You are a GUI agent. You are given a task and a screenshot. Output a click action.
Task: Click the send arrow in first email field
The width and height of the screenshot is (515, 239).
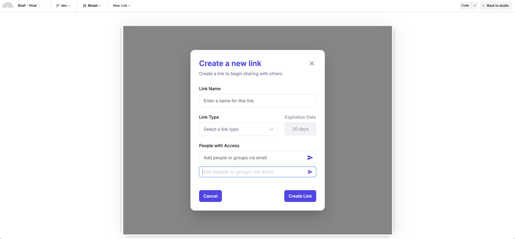click(310, 158)
